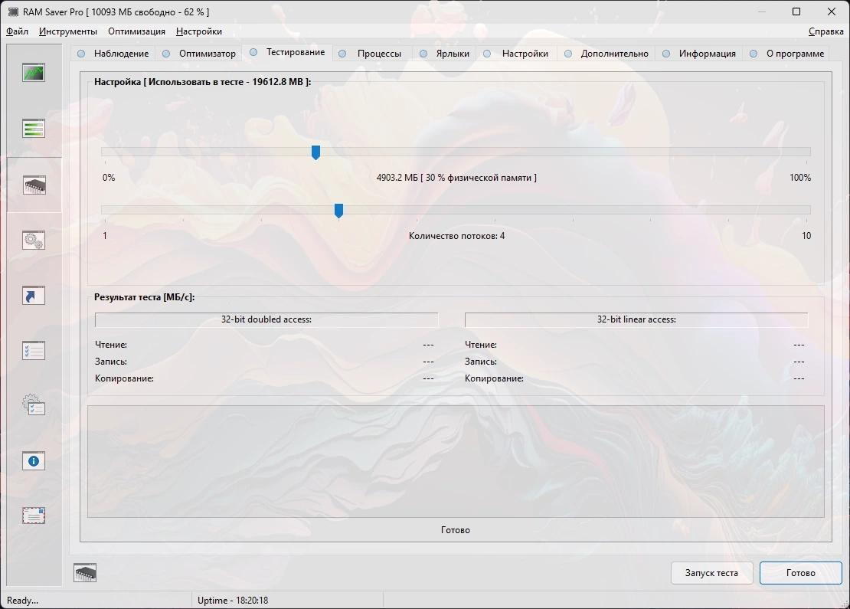The height and width of the screenshot is (609, 850).
Task: Click Копирование label under linear access
Action: [x=494, y=378]
